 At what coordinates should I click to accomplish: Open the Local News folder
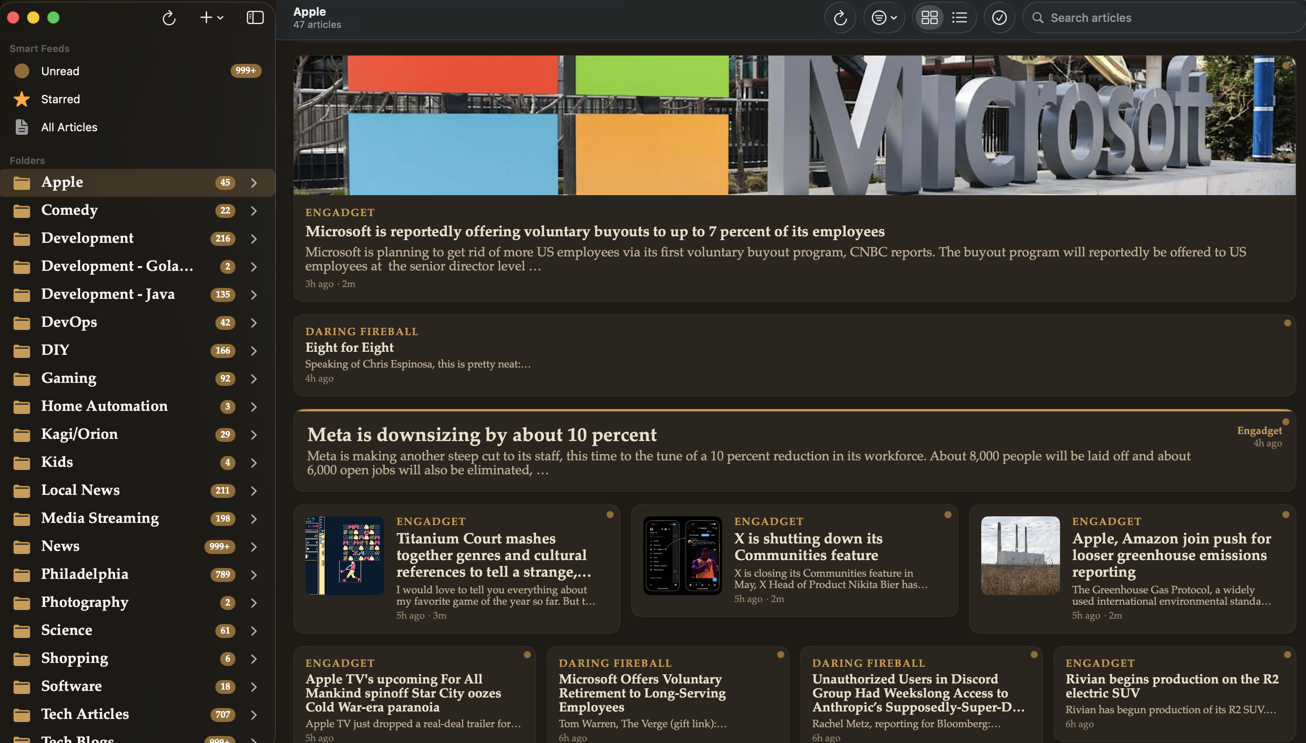137,491
